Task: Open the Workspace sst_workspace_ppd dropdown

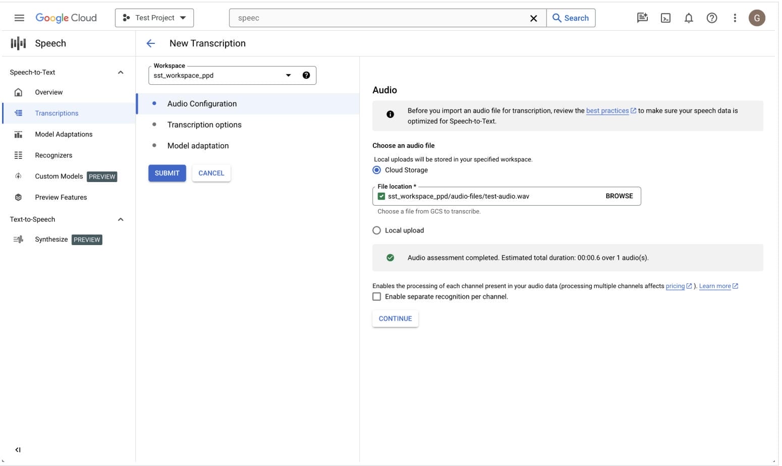Action: pyautogui.click(x=232, y=75)
